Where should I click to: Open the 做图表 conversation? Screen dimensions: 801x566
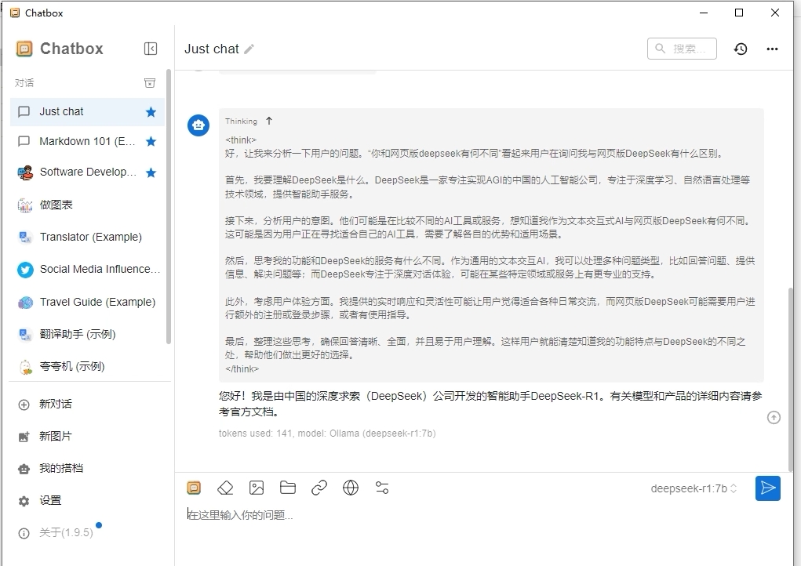click(x=87, y=205)
